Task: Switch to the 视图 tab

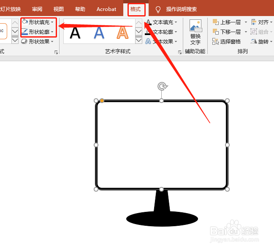Action: 59,9
